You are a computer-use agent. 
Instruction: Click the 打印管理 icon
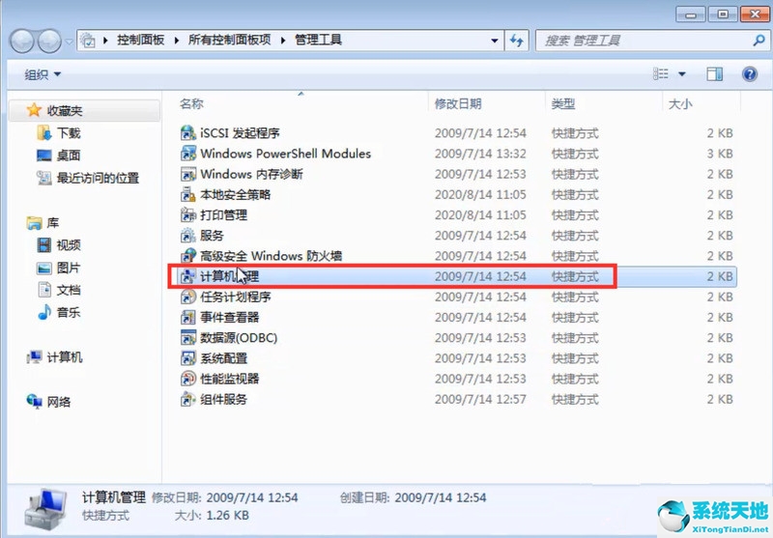click(x=187, y=215)
